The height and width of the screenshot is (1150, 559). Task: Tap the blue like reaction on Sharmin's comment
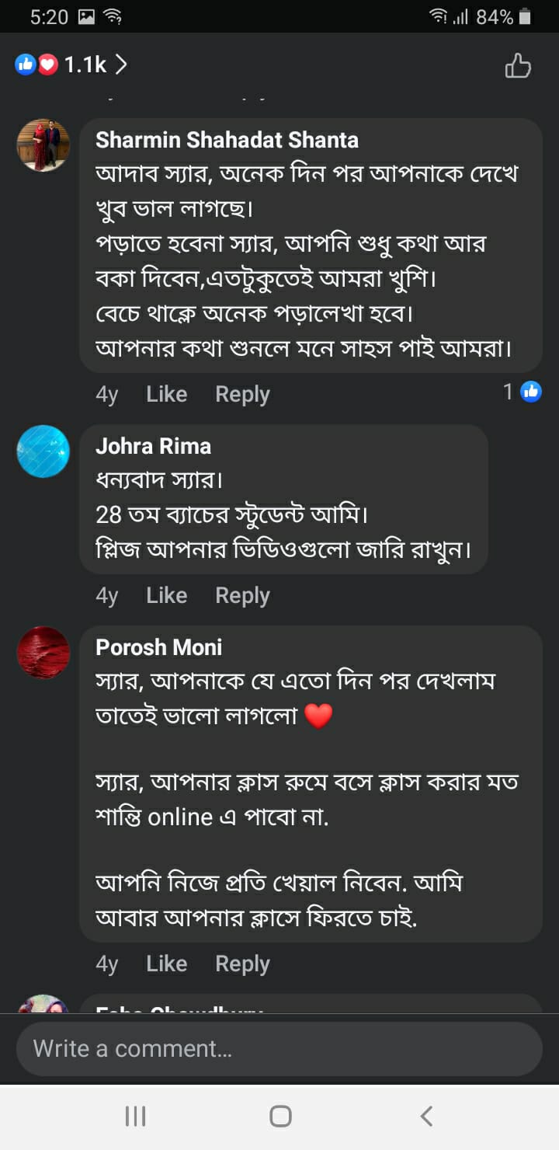[x=531, y=392]
